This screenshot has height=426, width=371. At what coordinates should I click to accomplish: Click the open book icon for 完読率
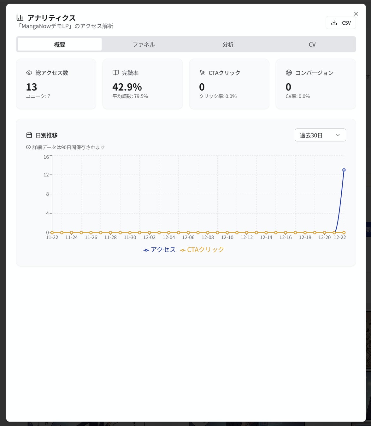(116, 73)
